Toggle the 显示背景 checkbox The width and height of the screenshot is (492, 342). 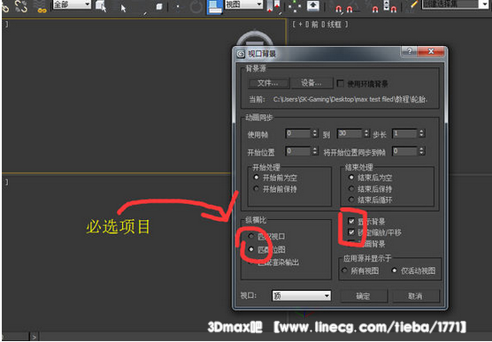pos(351,221)
